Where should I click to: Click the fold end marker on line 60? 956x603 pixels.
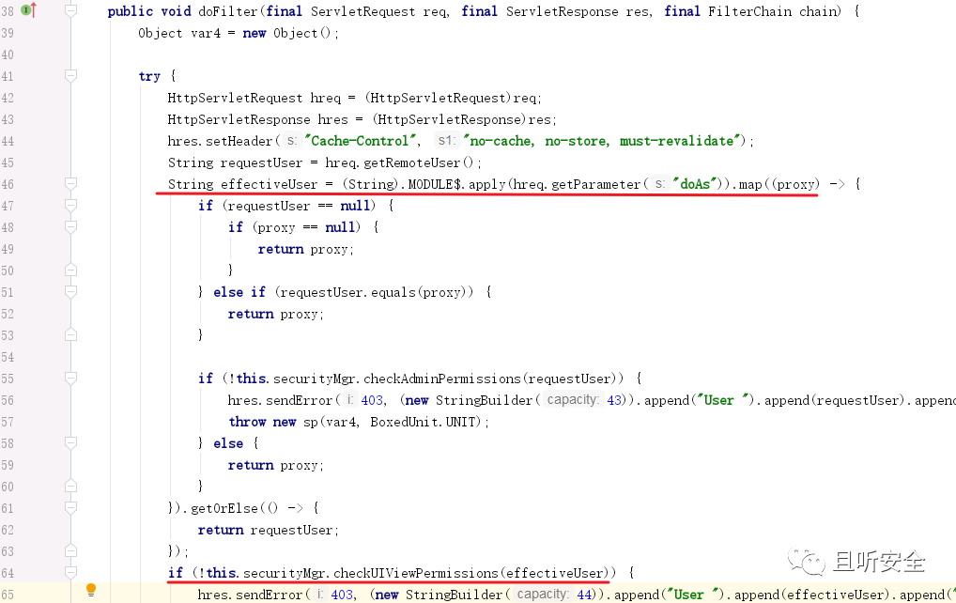pyautogui.click(x=70, y=486)
